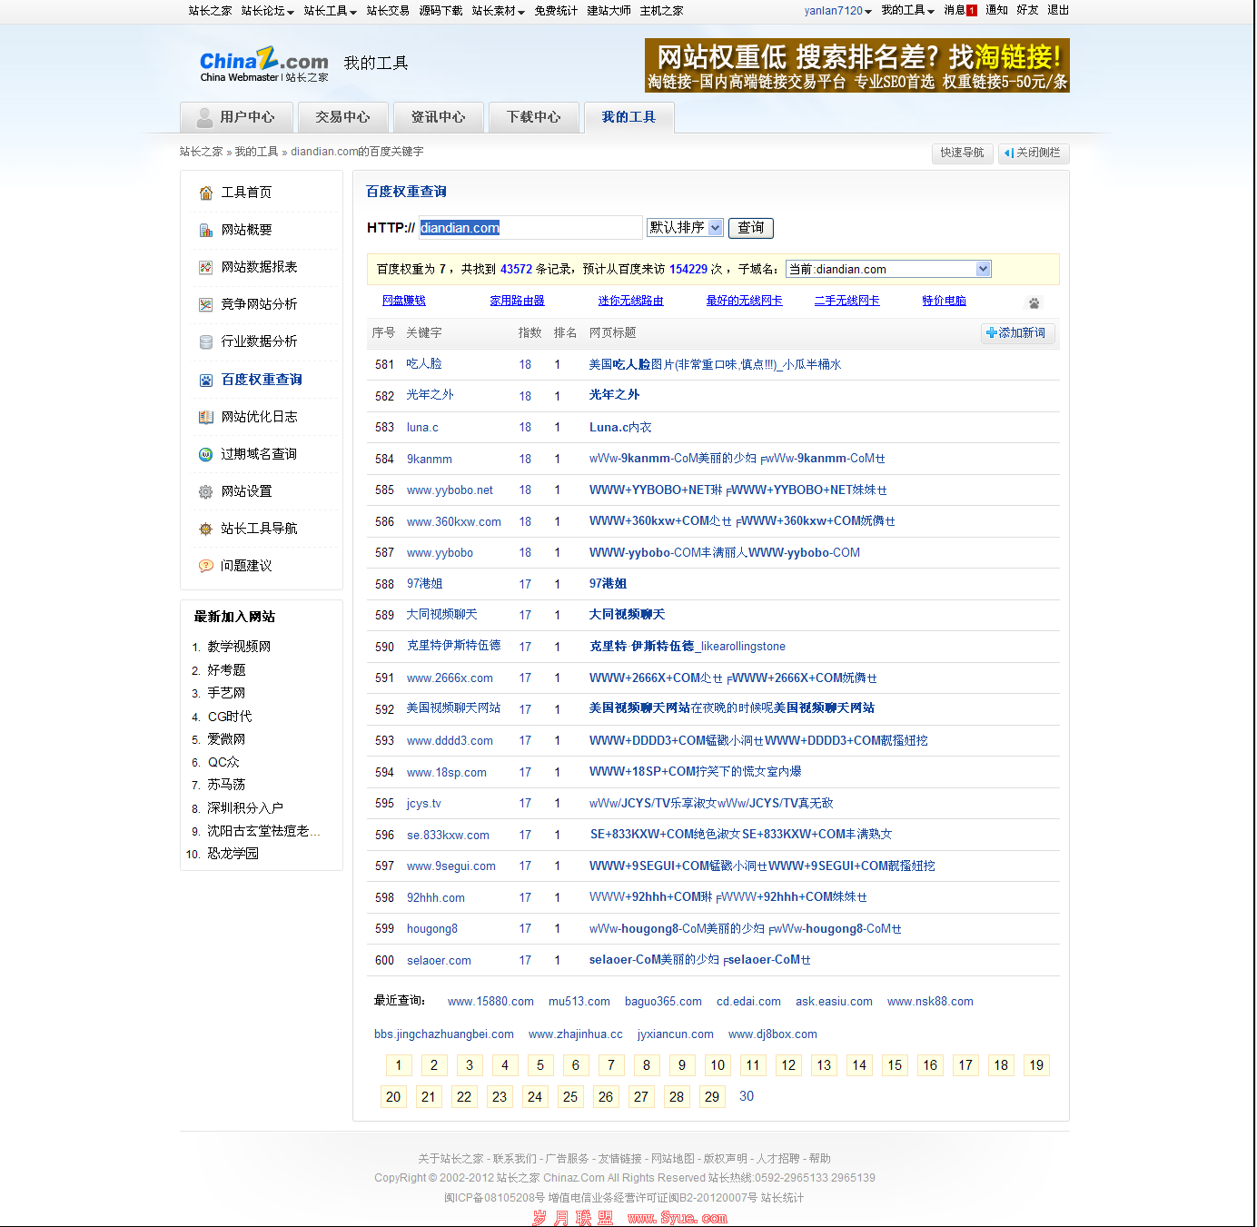Click the 关闭侧栏 button
The width and height of the screenshot is (1257, 1227).
[1033, 153]
